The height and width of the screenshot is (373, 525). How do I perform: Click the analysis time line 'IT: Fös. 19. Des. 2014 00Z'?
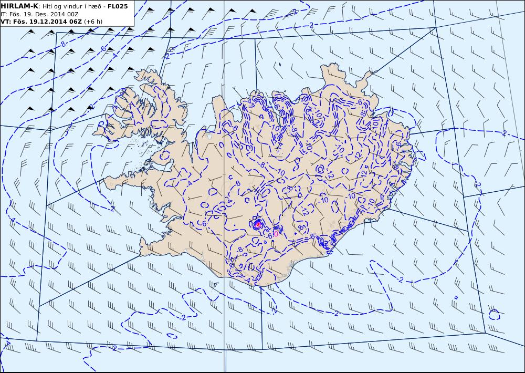point(40,14)
